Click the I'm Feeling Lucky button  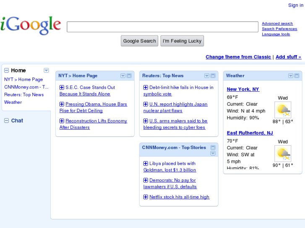[x=182, y=41]
